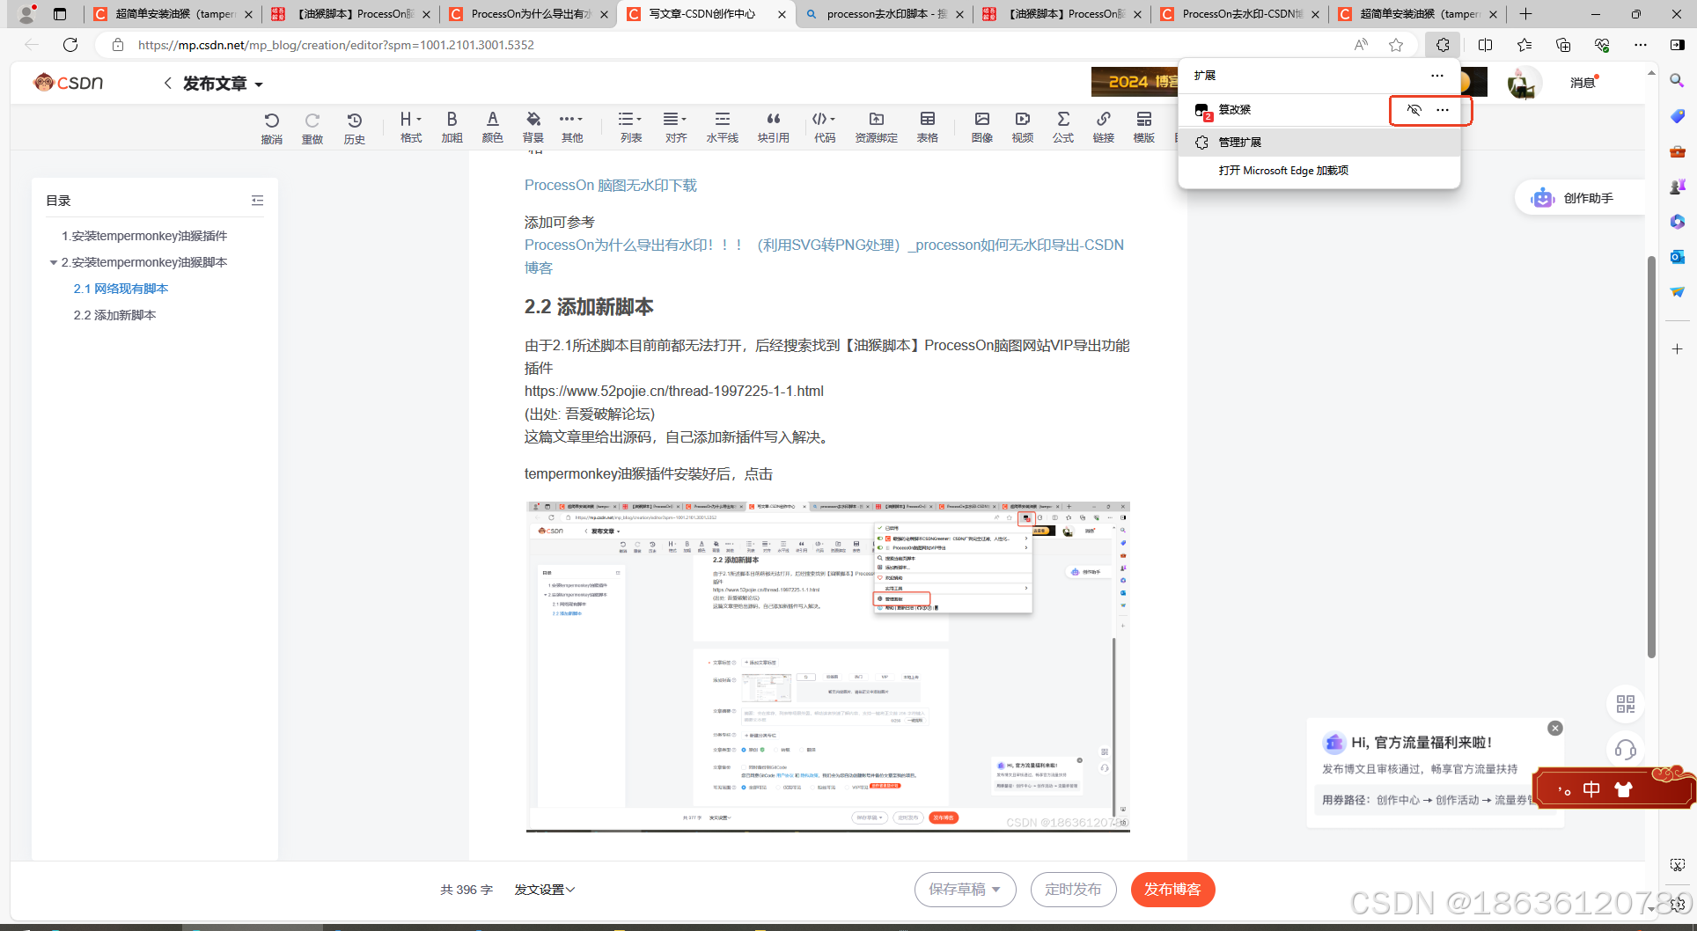Click the browser Extensions puzzle icon
The width and height of the screenshot is (1697, 931).
(x=1443, y=45)
